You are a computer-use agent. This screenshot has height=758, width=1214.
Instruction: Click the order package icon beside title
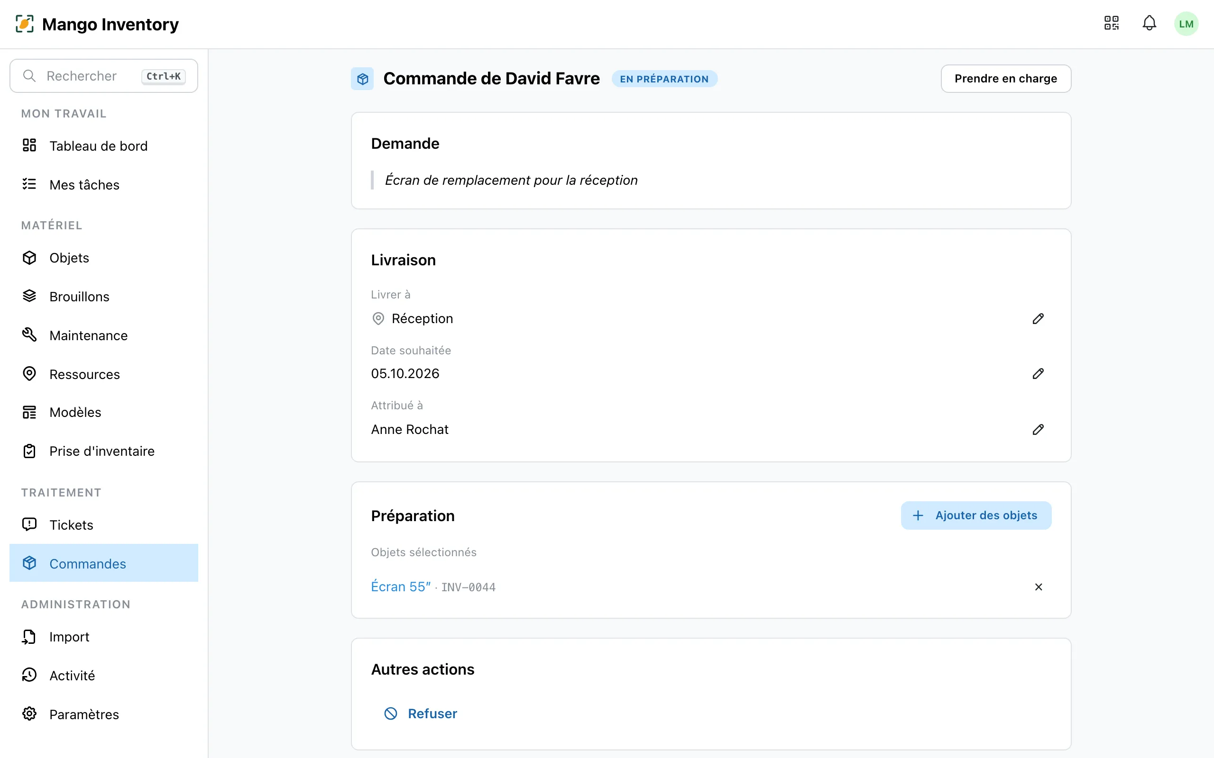(362, 79)
